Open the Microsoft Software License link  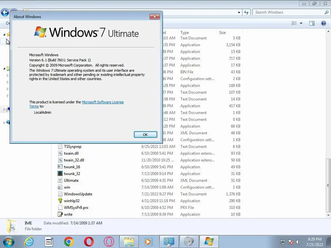click(x=102, y=102)
